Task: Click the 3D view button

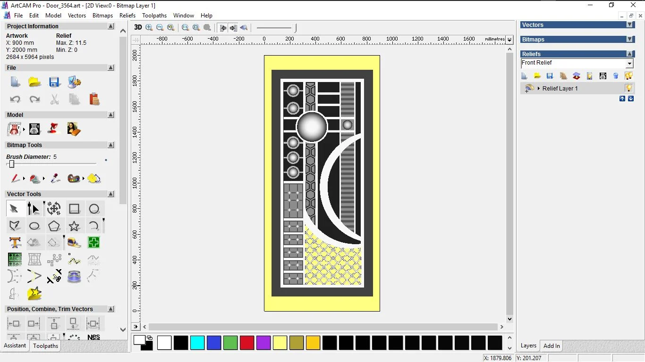Action: 138,27
